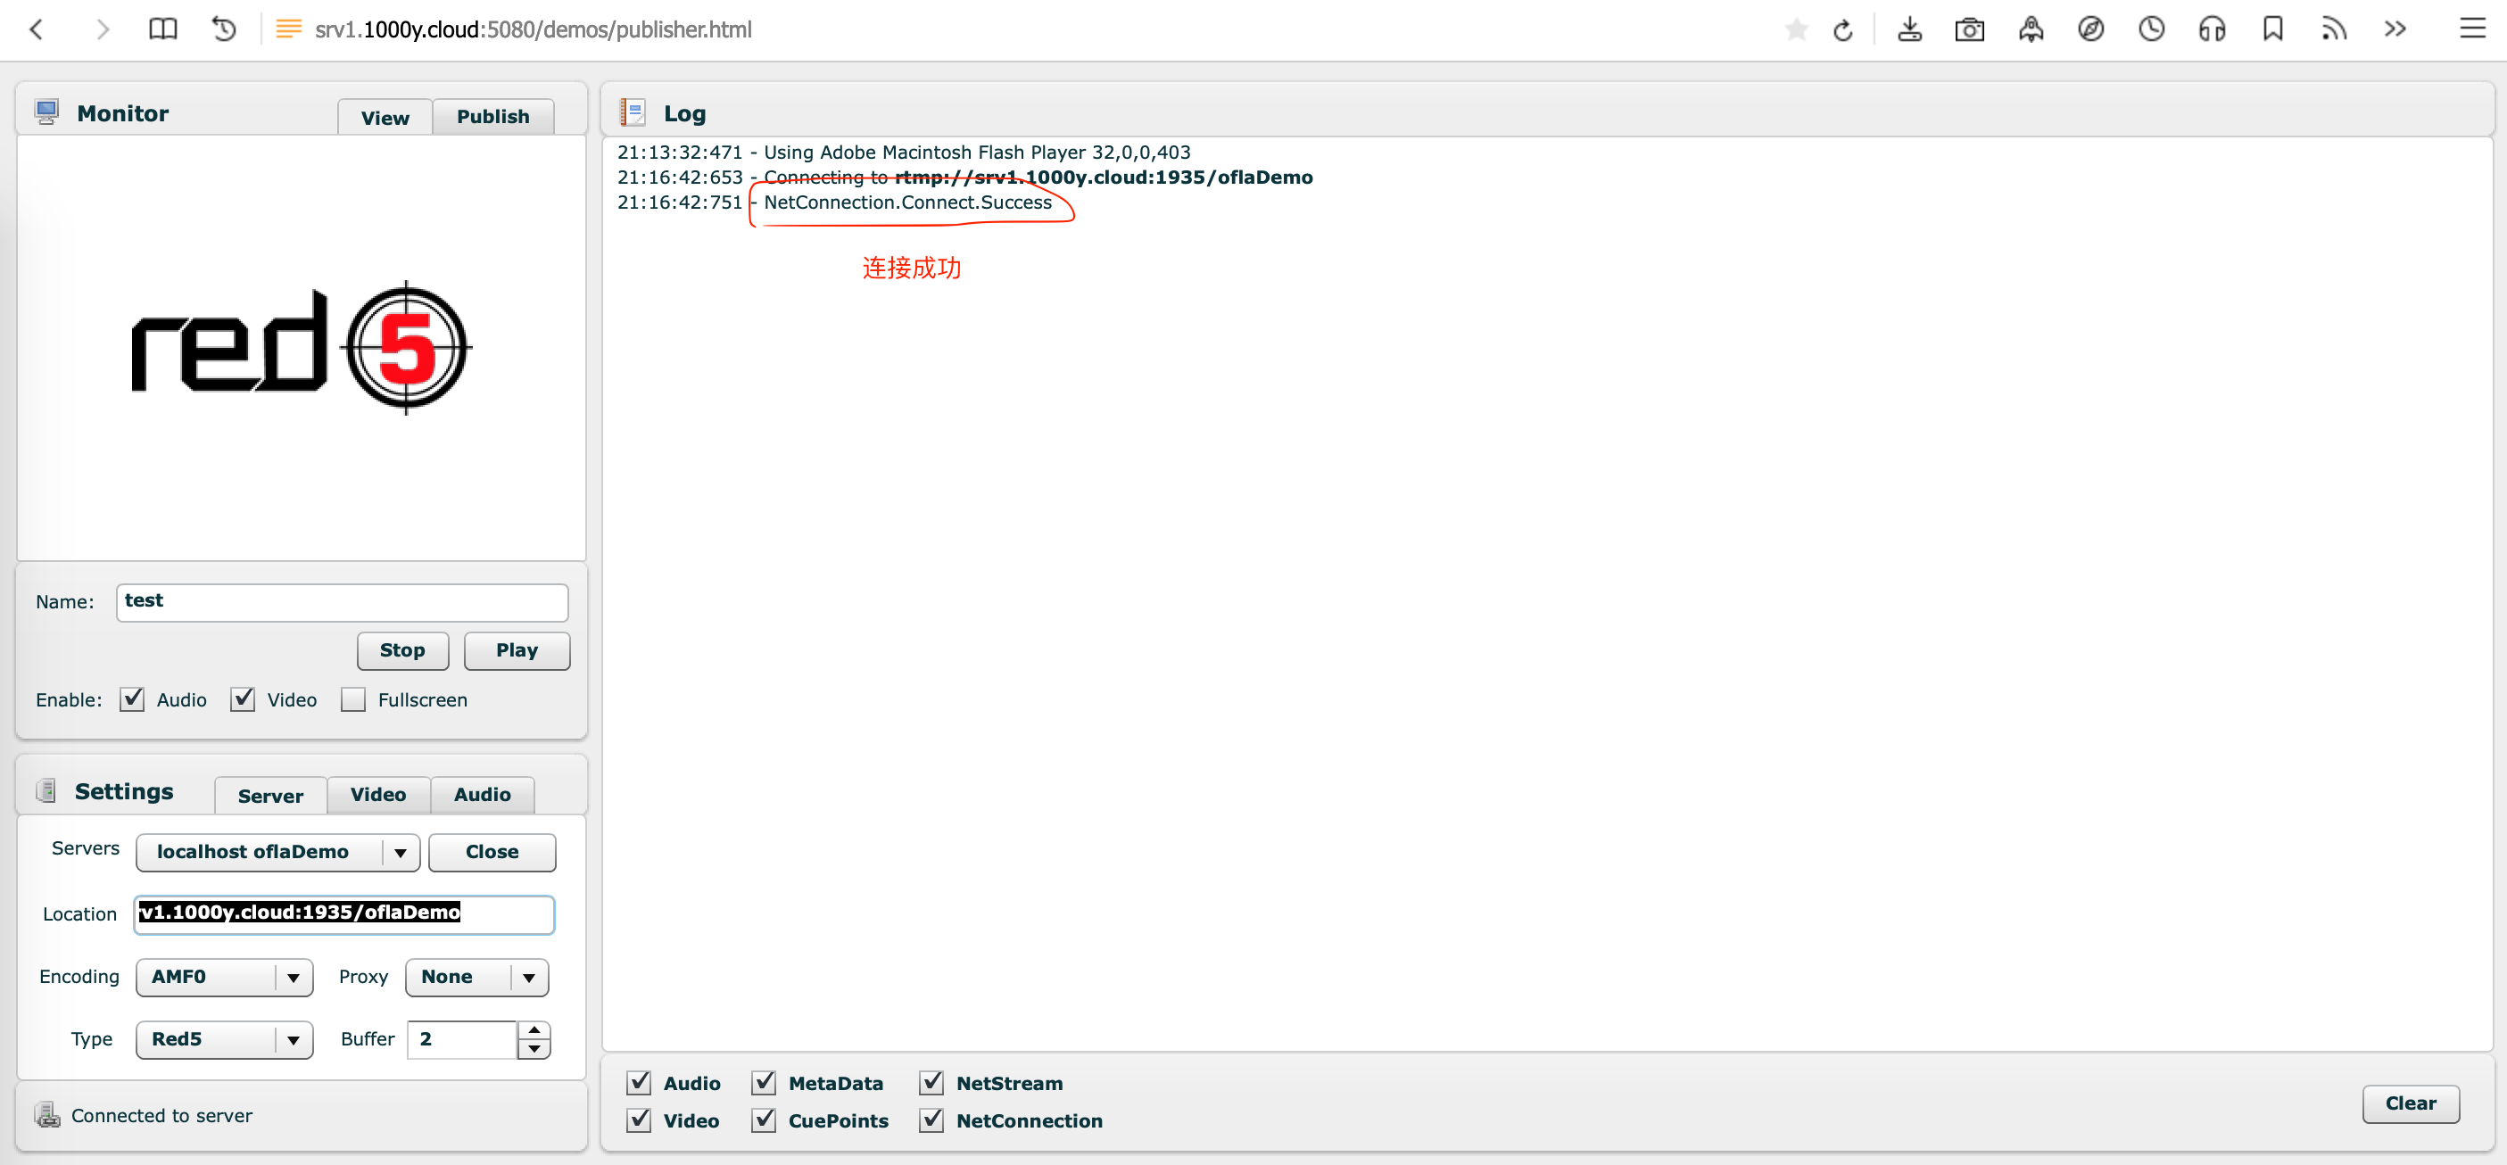Open the browser hamburger menu
The width and height of the screenshot is (2507, 1165).
[x=2472, y=29]
